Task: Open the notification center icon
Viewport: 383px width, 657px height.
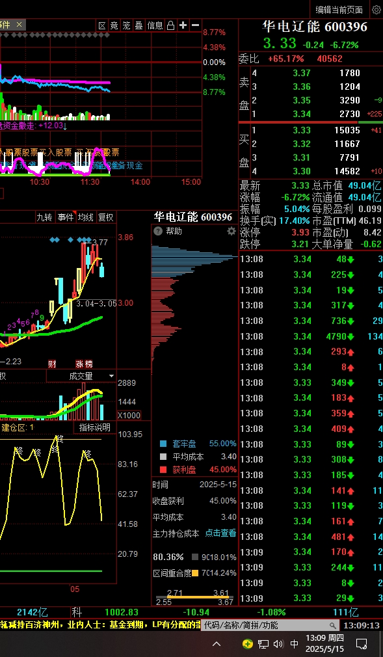Action: (361, 643)
